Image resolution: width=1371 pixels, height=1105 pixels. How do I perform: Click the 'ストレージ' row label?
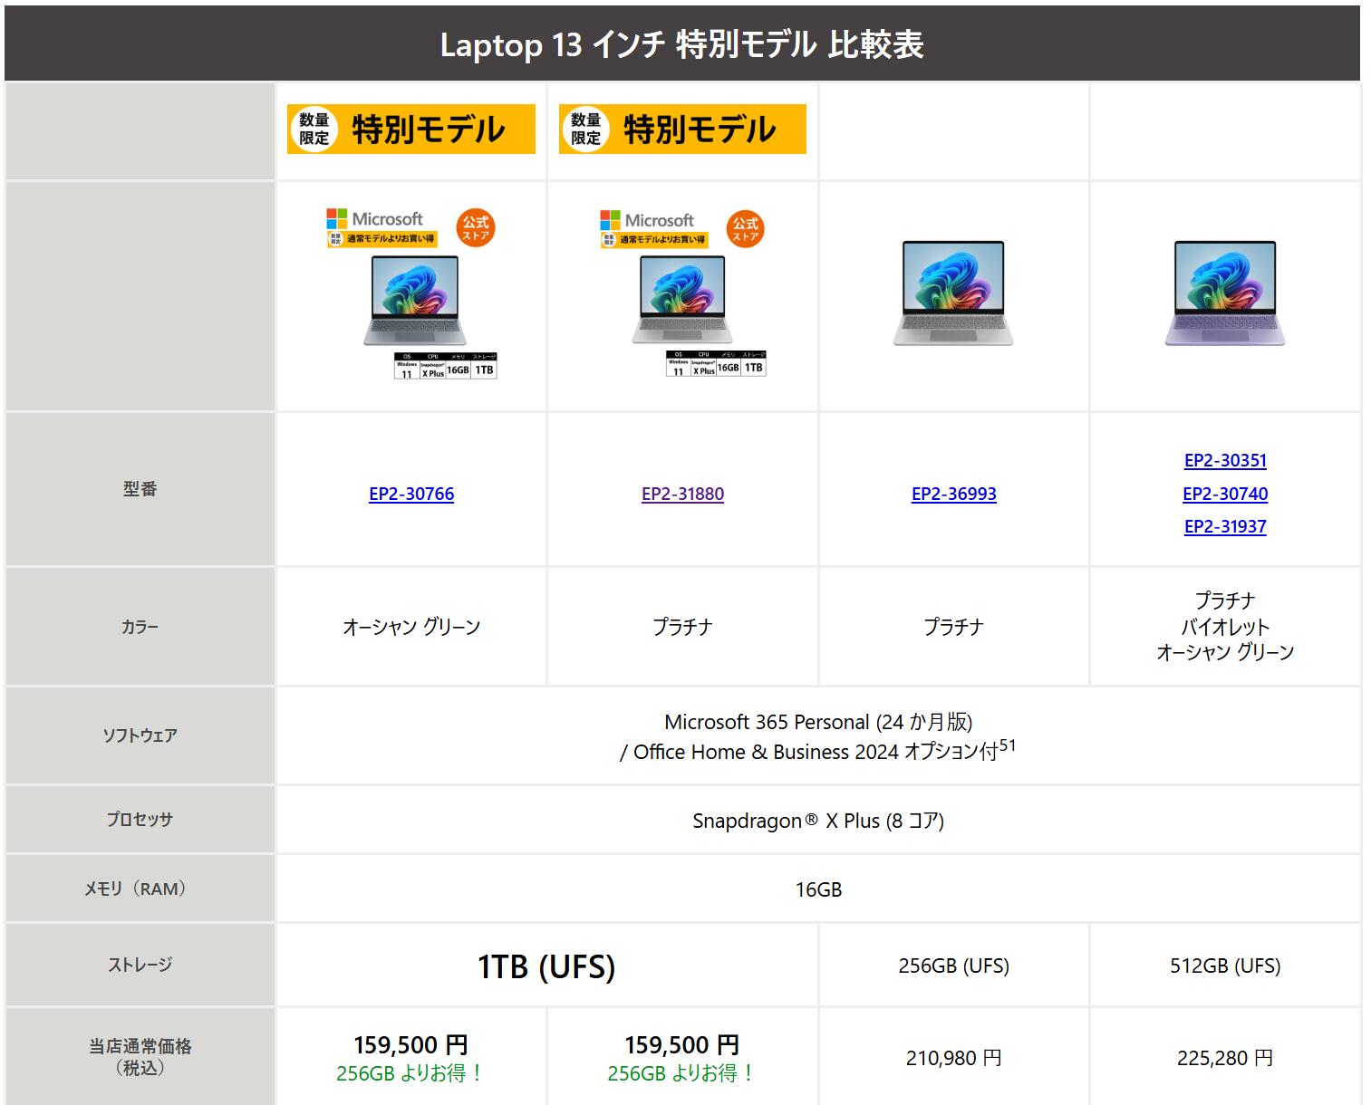(x=140, y=965)
